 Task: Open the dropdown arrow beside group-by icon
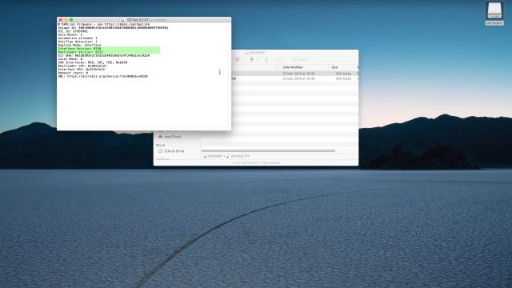[242, 59]
